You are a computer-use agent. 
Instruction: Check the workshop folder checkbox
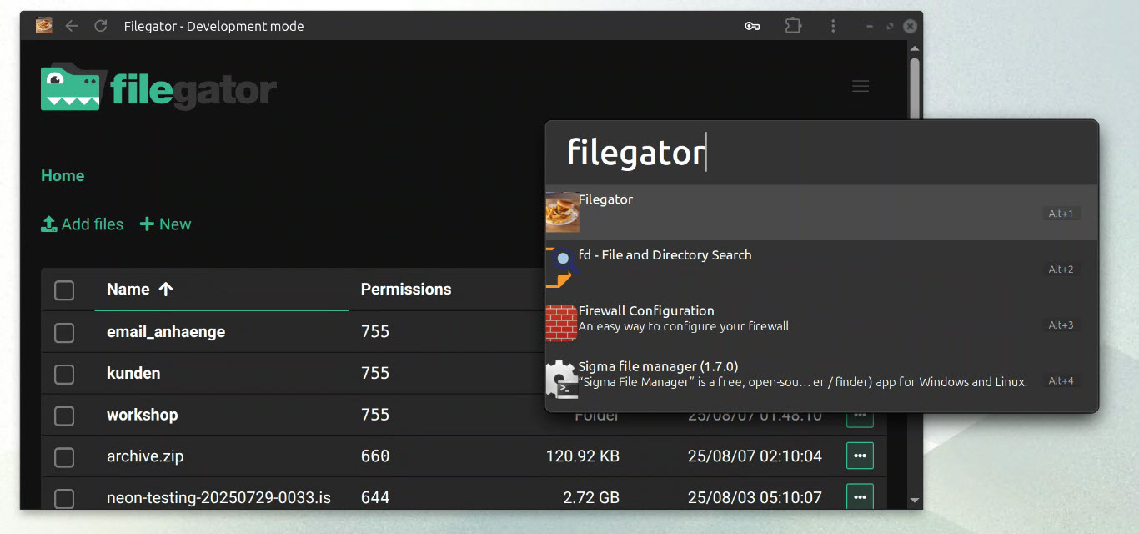(x=64, y=416)
